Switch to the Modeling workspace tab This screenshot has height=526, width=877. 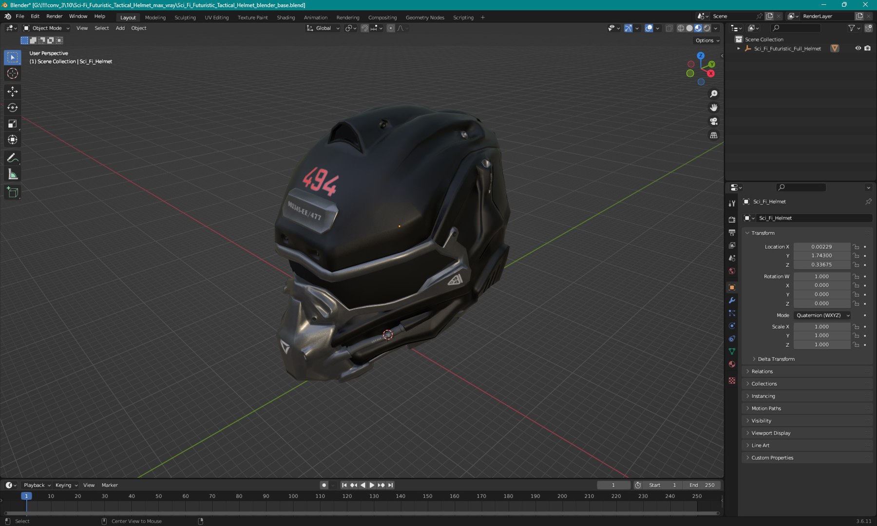tap(155, 18)
